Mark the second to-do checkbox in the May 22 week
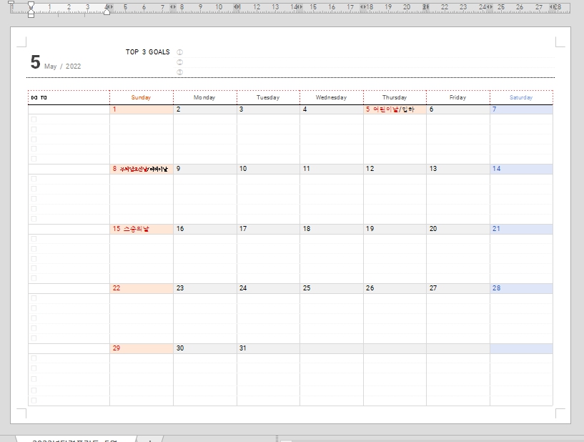This screenshot has width=584, height=442. [34, 308]
